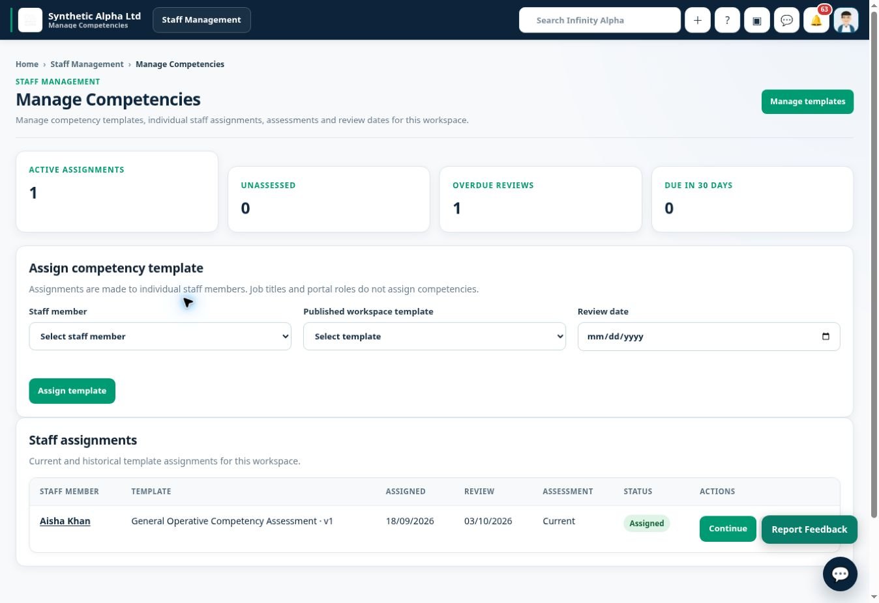The height and width of the screenshot is (603, 879).
Task: Click the Report Feedback button
Action: 809,529
